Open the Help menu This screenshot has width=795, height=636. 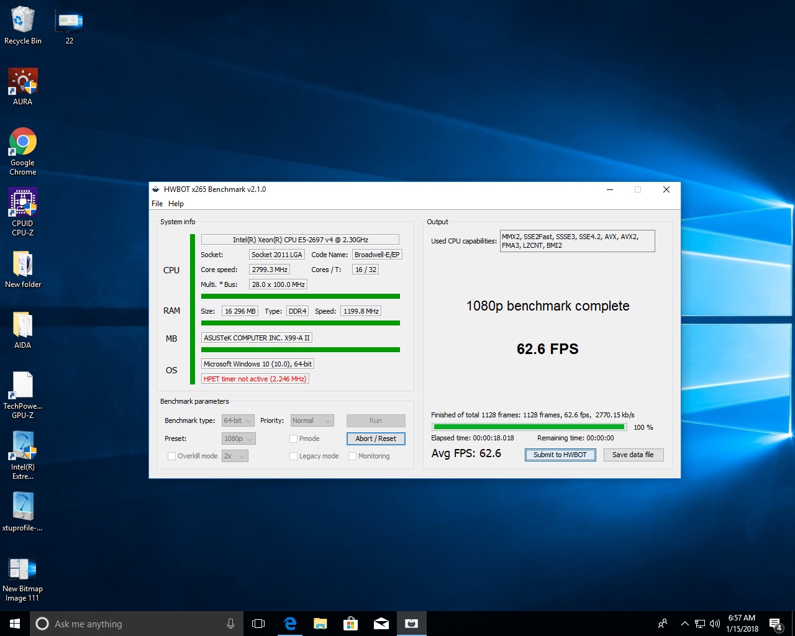pos(176,204)
